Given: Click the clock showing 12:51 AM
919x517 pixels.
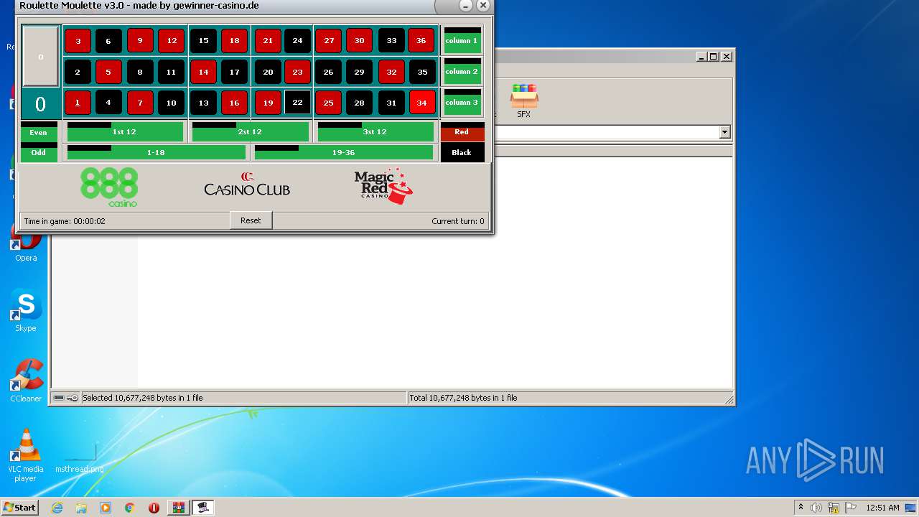Looking at the screenshot, I should [882, 508].
